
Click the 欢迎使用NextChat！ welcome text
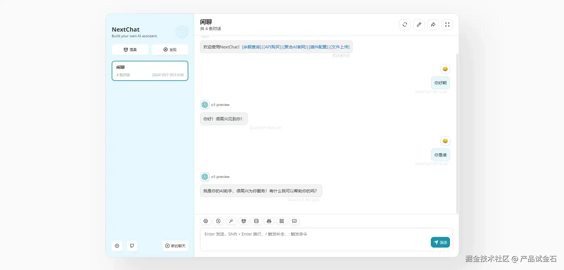pyautogui.click(x=222, y=47)
